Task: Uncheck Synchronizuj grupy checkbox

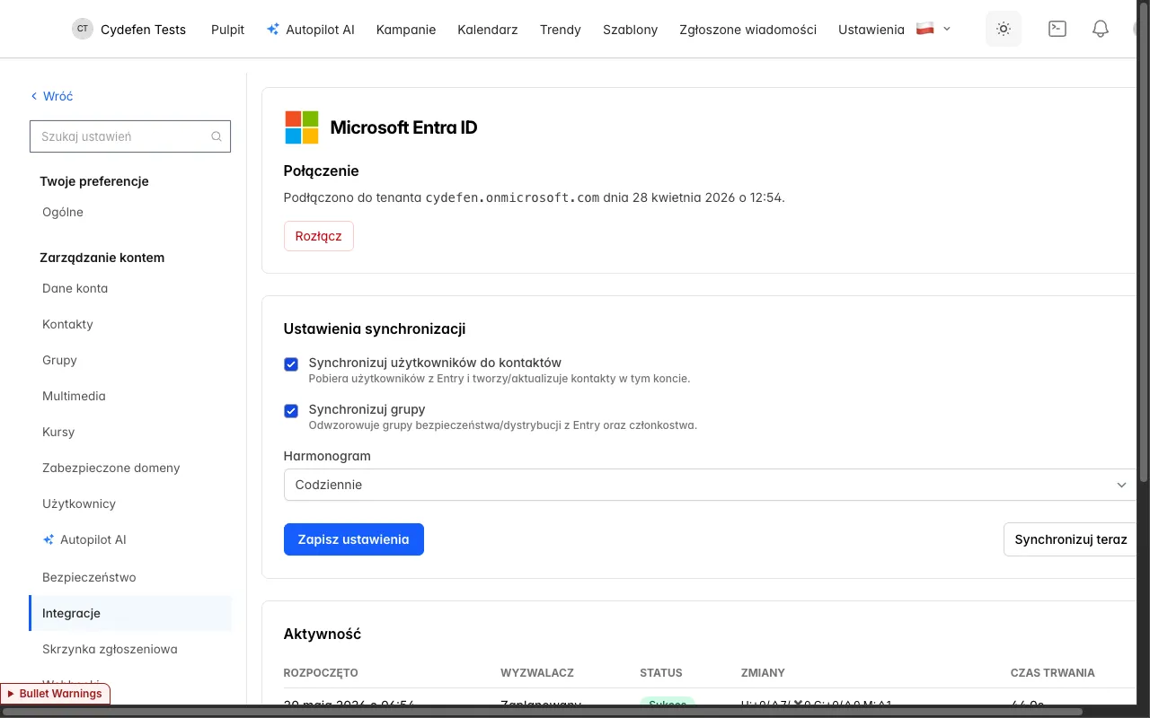Action: pyautogui.click(x=291, y=410)
